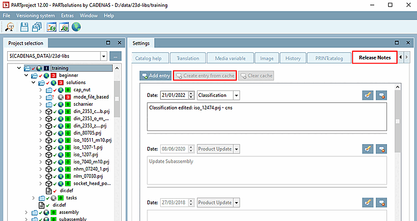417x221 pixels.
Task: Switch to the Image tab
Action: [x=267, y=58]
